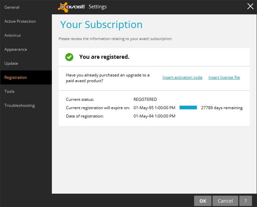Open the Tools settings section
Screen dimensions: 257x207
click(x=9, y=91)
